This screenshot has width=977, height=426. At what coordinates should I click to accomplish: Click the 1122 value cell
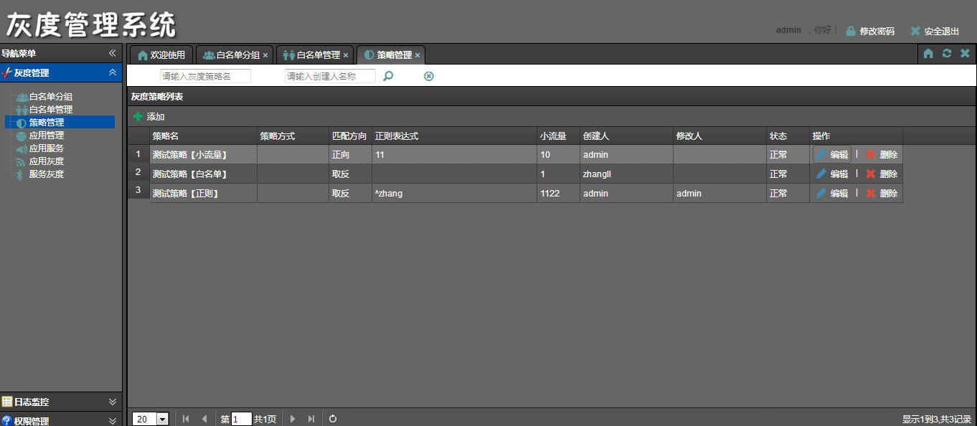pyautogui.click(x=559, y=193)
